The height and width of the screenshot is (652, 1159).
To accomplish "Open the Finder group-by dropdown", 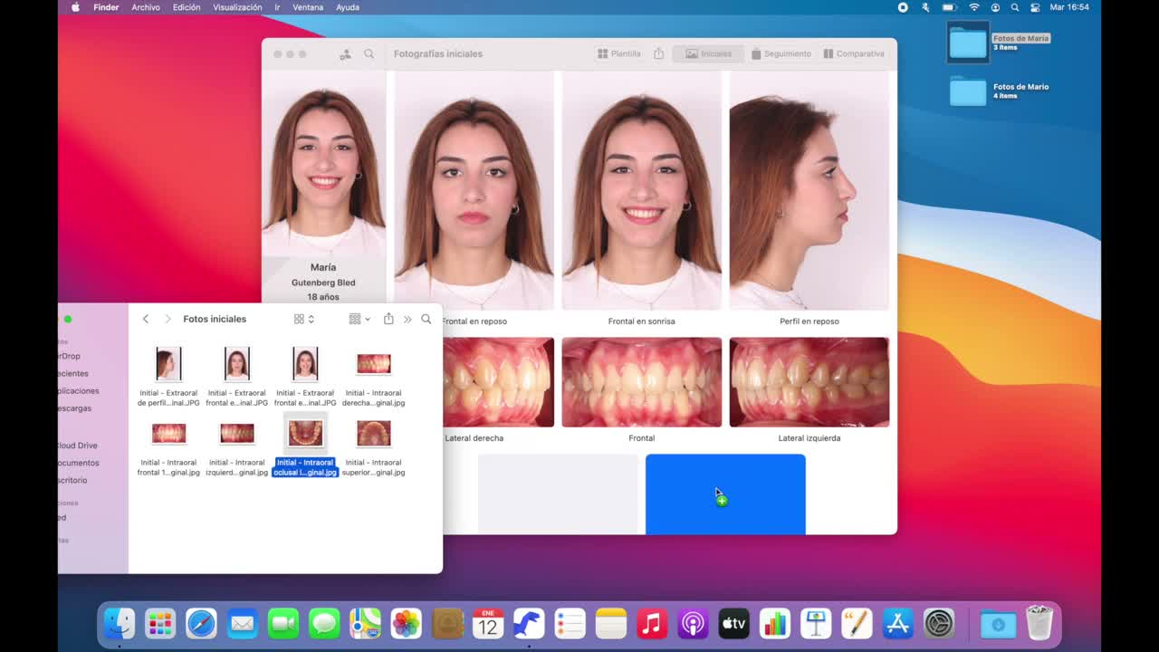I will point(359,319).
